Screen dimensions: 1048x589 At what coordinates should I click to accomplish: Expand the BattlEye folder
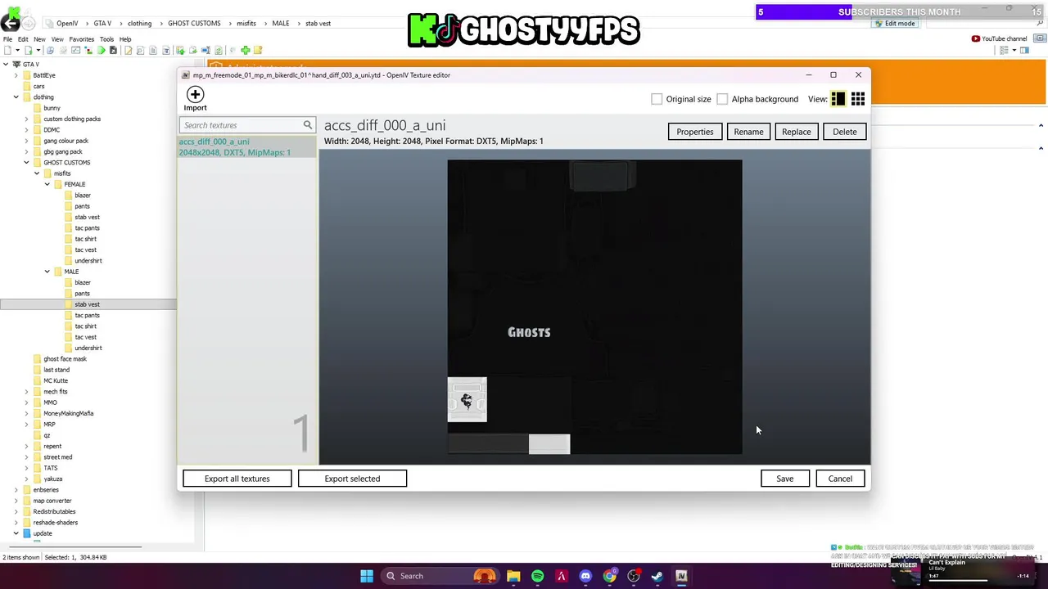point(16,75)
